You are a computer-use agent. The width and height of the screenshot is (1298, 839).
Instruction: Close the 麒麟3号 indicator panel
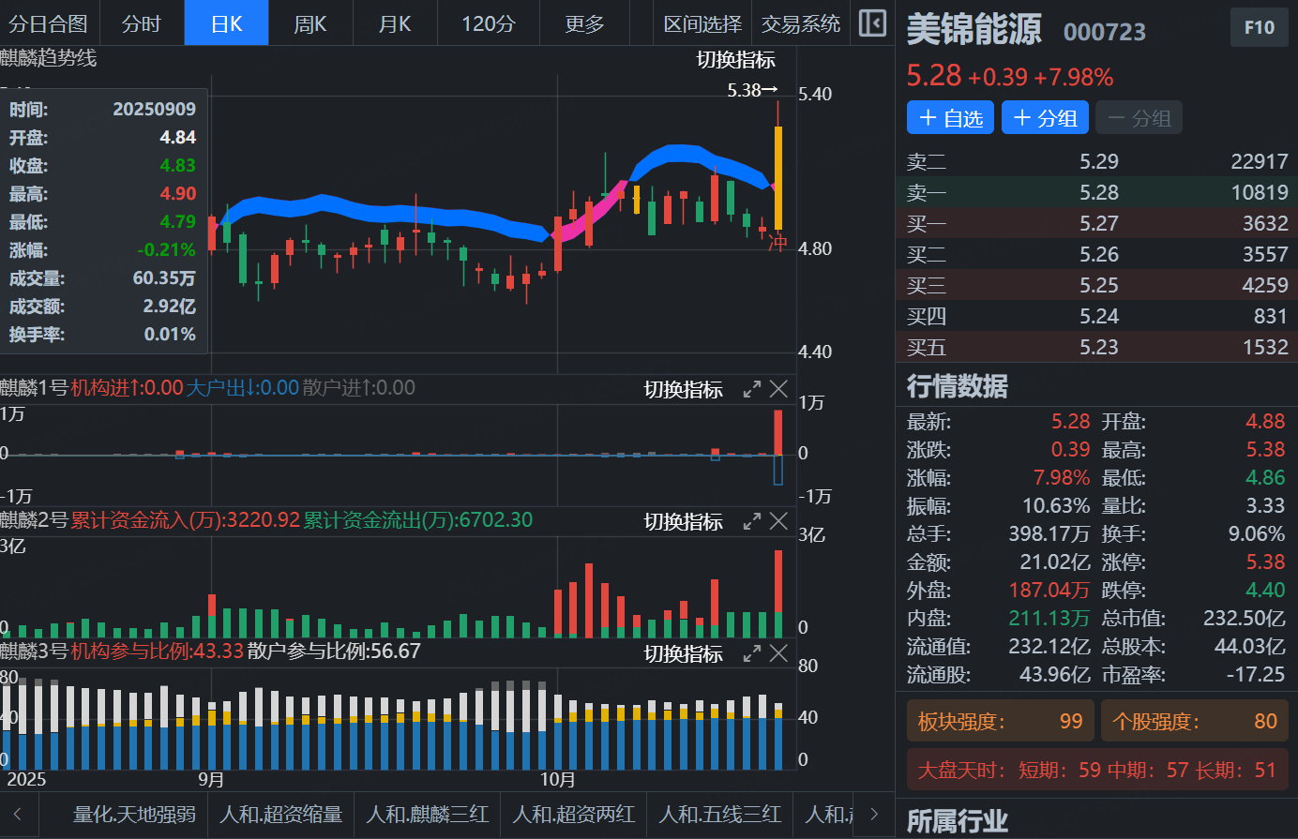pyautogui.click(x=778, y=653)
